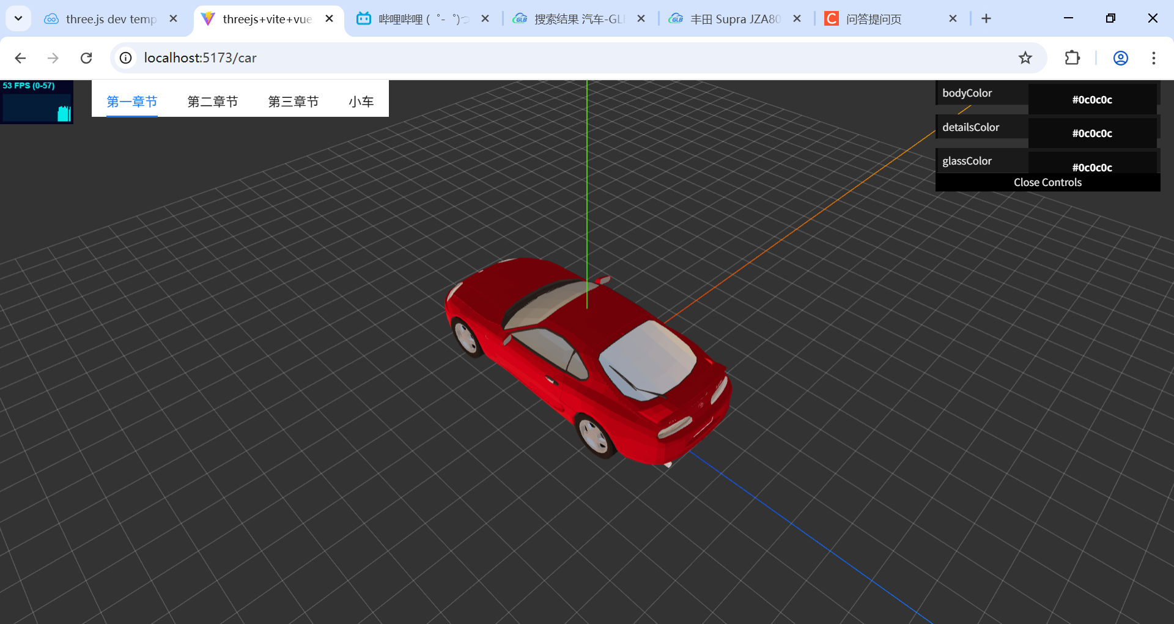Open a new browser tab
Screen dimensions: 1174x624
(986, 19)
